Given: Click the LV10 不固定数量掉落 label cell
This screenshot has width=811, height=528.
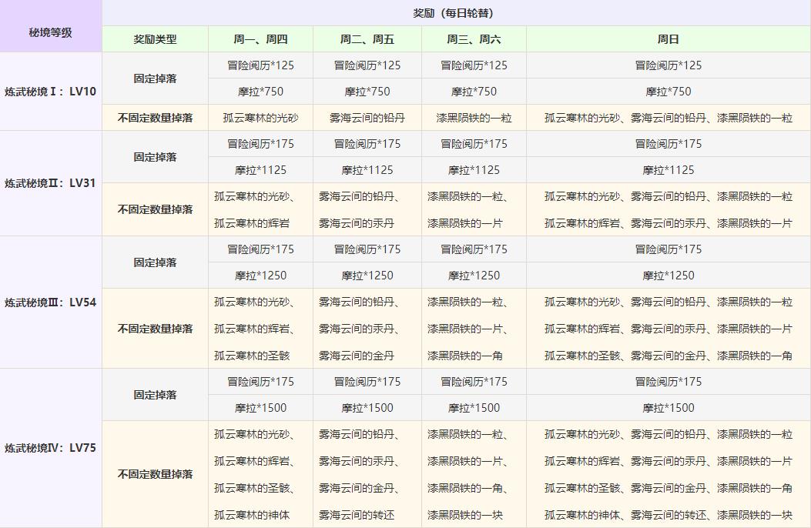Looking at the screenshot, I should click(155, 118).
